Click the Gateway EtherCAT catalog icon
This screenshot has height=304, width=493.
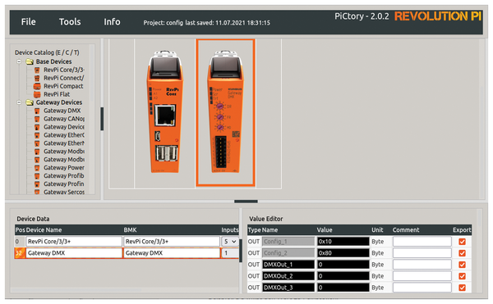point(37,135)
